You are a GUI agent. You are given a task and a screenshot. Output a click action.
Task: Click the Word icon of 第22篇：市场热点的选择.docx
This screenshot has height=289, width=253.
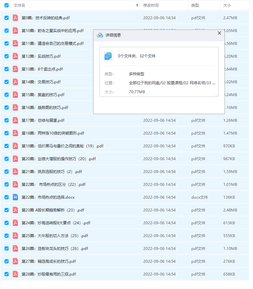coord(15,197)
